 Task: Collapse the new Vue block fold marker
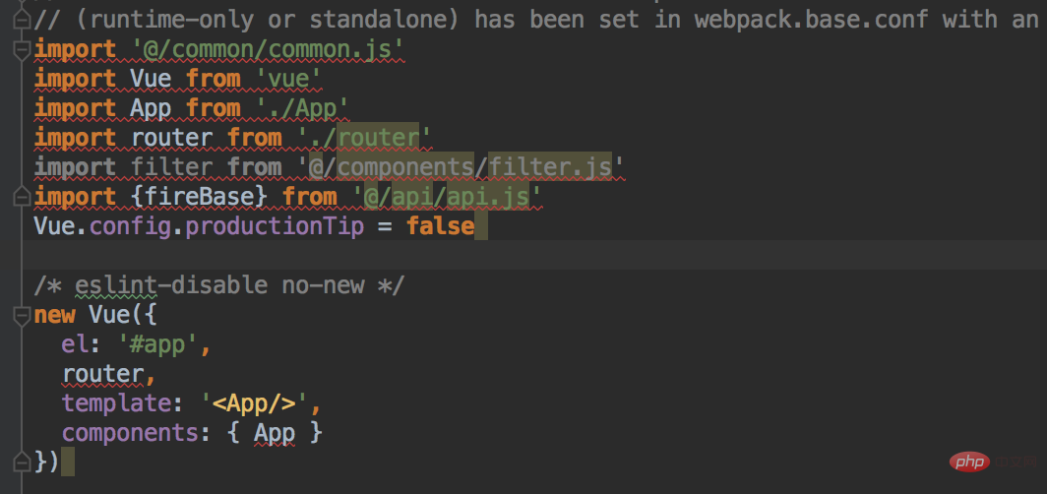[x=21, y=315]
